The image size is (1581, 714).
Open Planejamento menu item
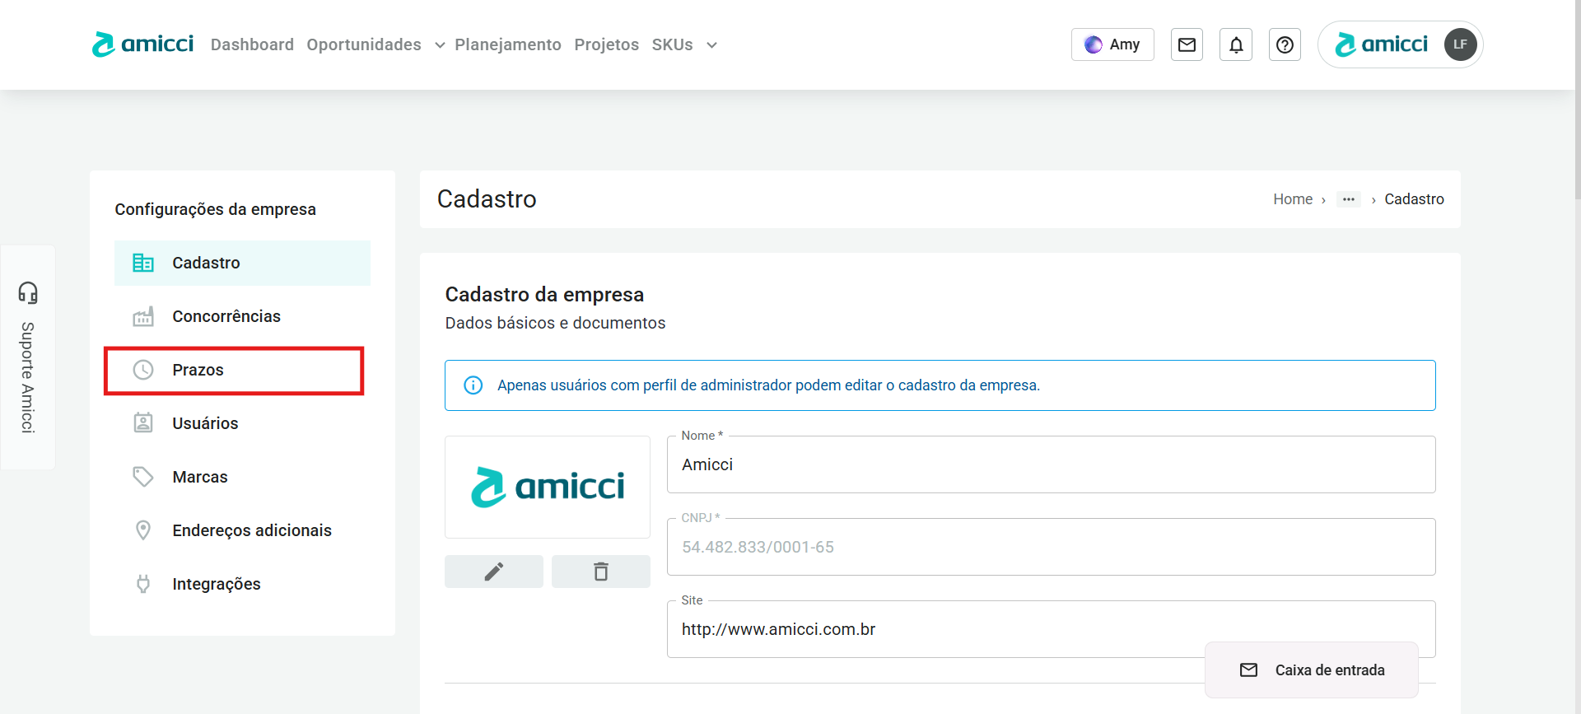coord(508,44)
